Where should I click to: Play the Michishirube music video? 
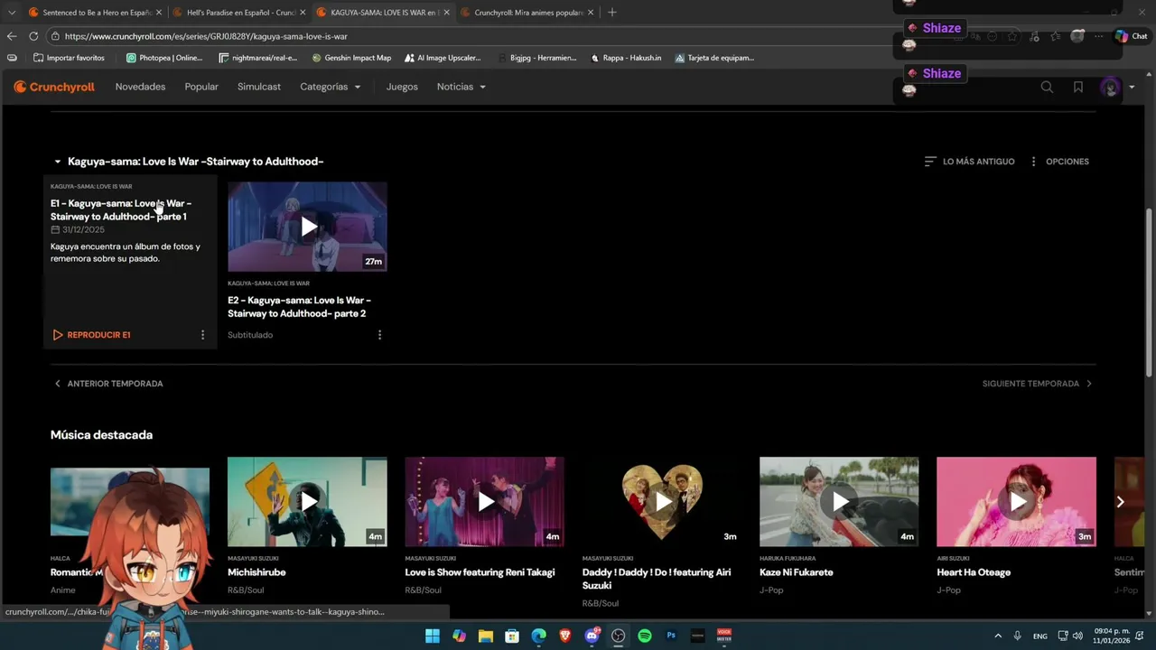click(307, 501)
